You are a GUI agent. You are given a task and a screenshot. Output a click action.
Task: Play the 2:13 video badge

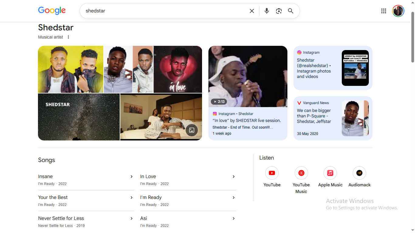[219, 102]
